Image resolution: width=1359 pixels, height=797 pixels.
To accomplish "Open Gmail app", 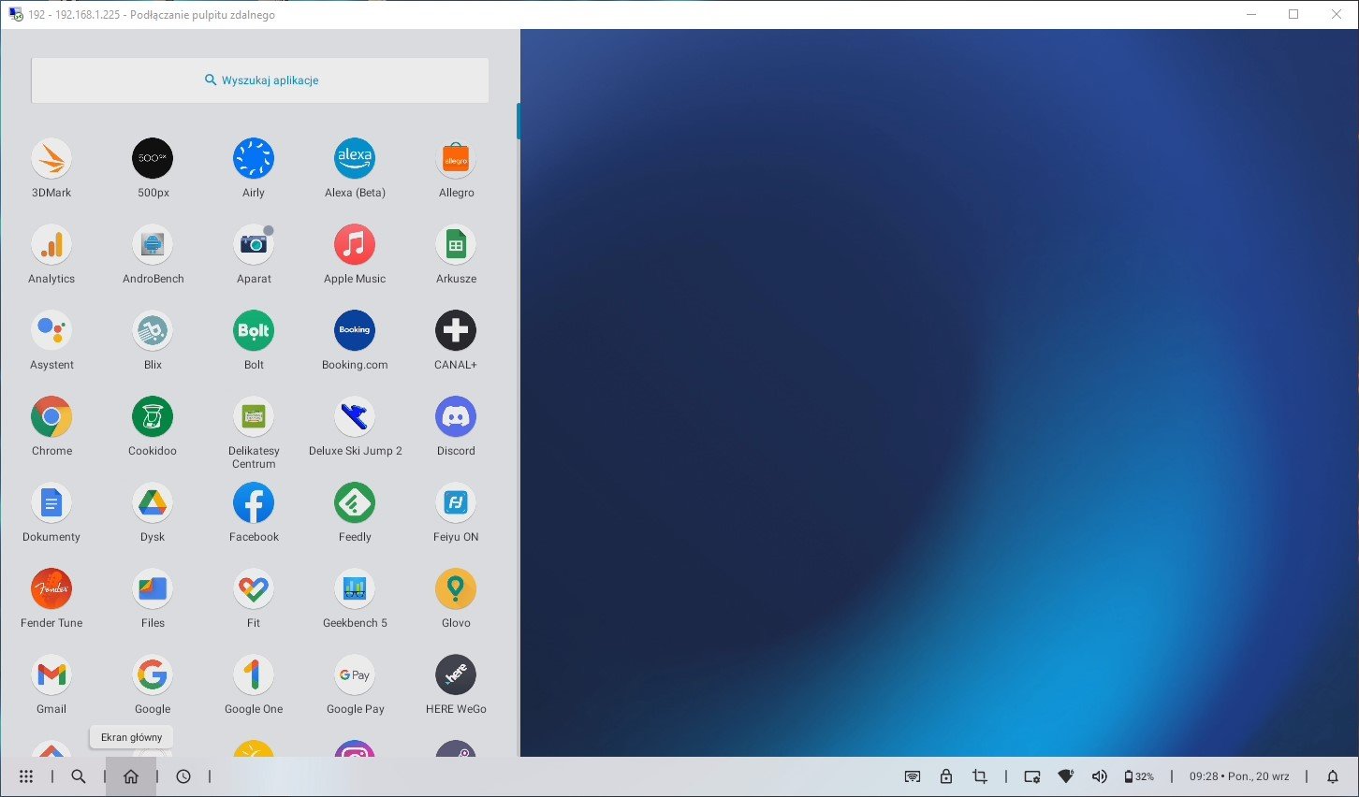I will 51,674.
